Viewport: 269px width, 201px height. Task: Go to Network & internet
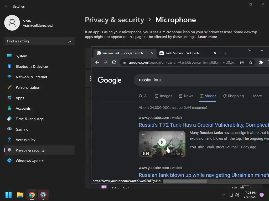(39, 77)
